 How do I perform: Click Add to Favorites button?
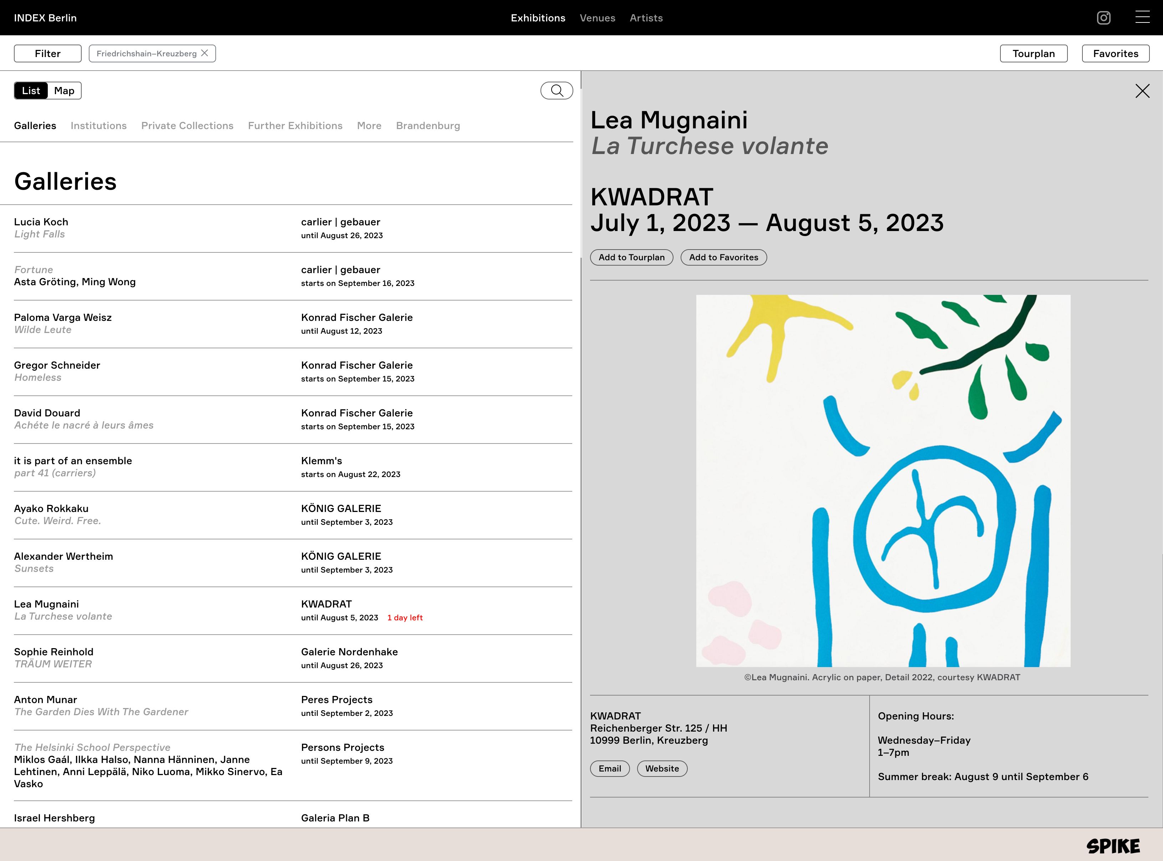(723, 257)
